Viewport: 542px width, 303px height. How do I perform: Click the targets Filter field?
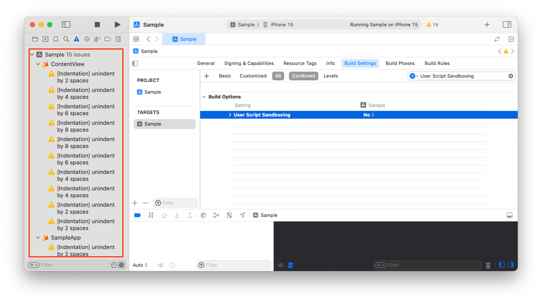pos(175,203)
